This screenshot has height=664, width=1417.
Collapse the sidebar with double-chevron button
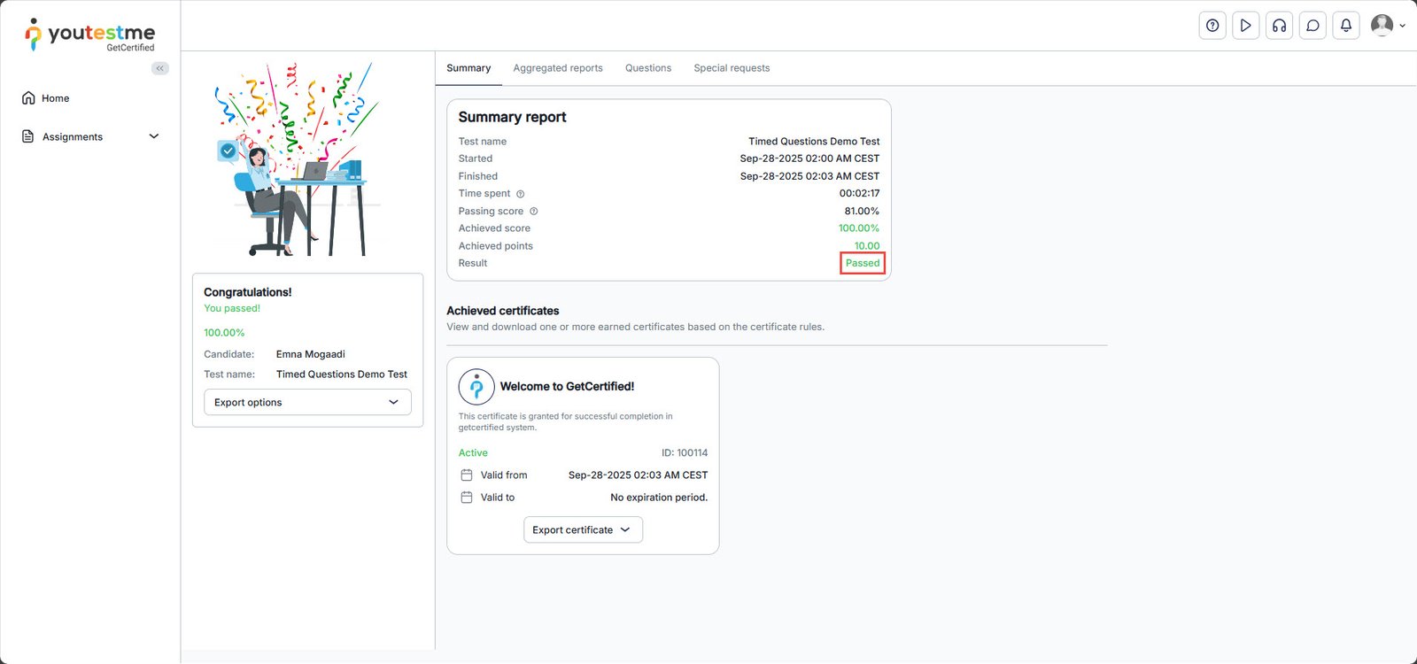click(159, 68)
